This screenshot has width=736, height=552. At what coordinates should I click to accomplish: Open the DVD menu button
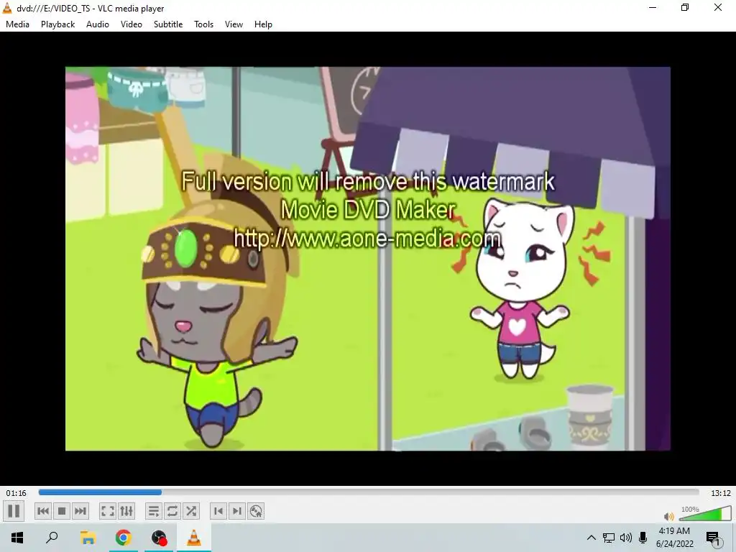[256, 511]
